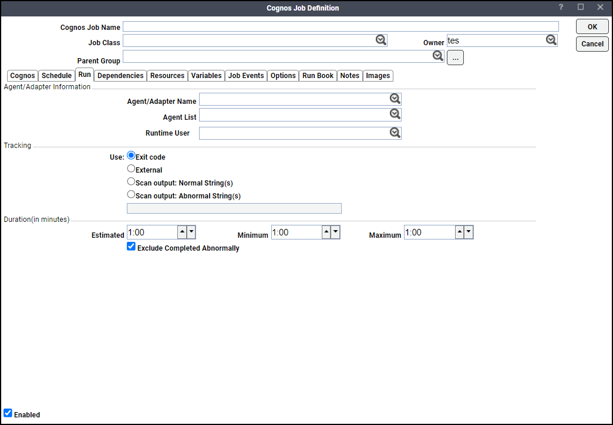Screen dimensions: 613x425
Task: Select Scan output: Abnormal String(s) option
Action: click(132, 194)
